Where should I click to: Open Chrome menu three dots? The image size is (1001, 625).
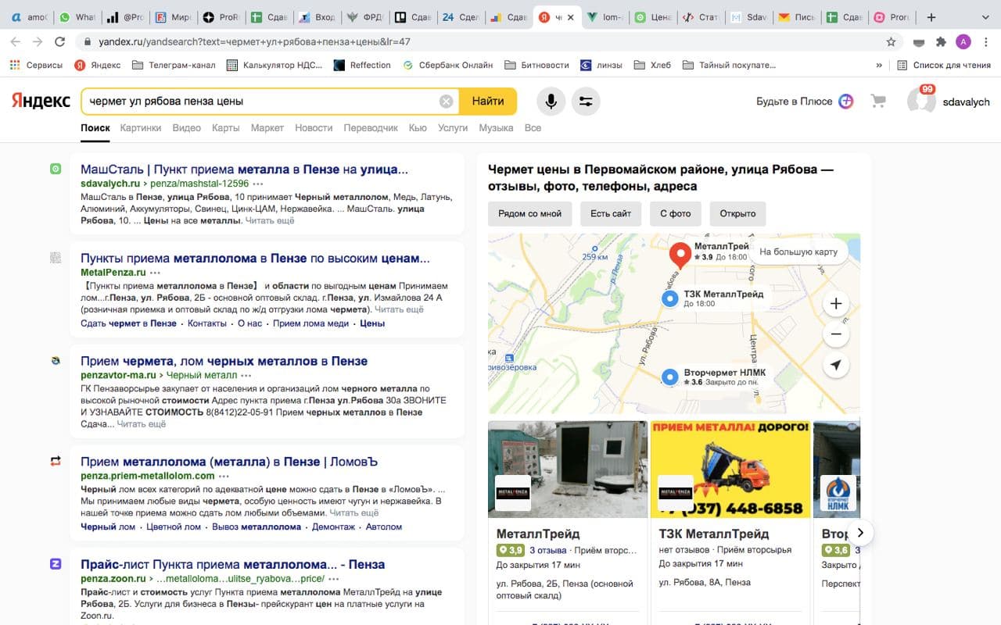tap(985, 41)
